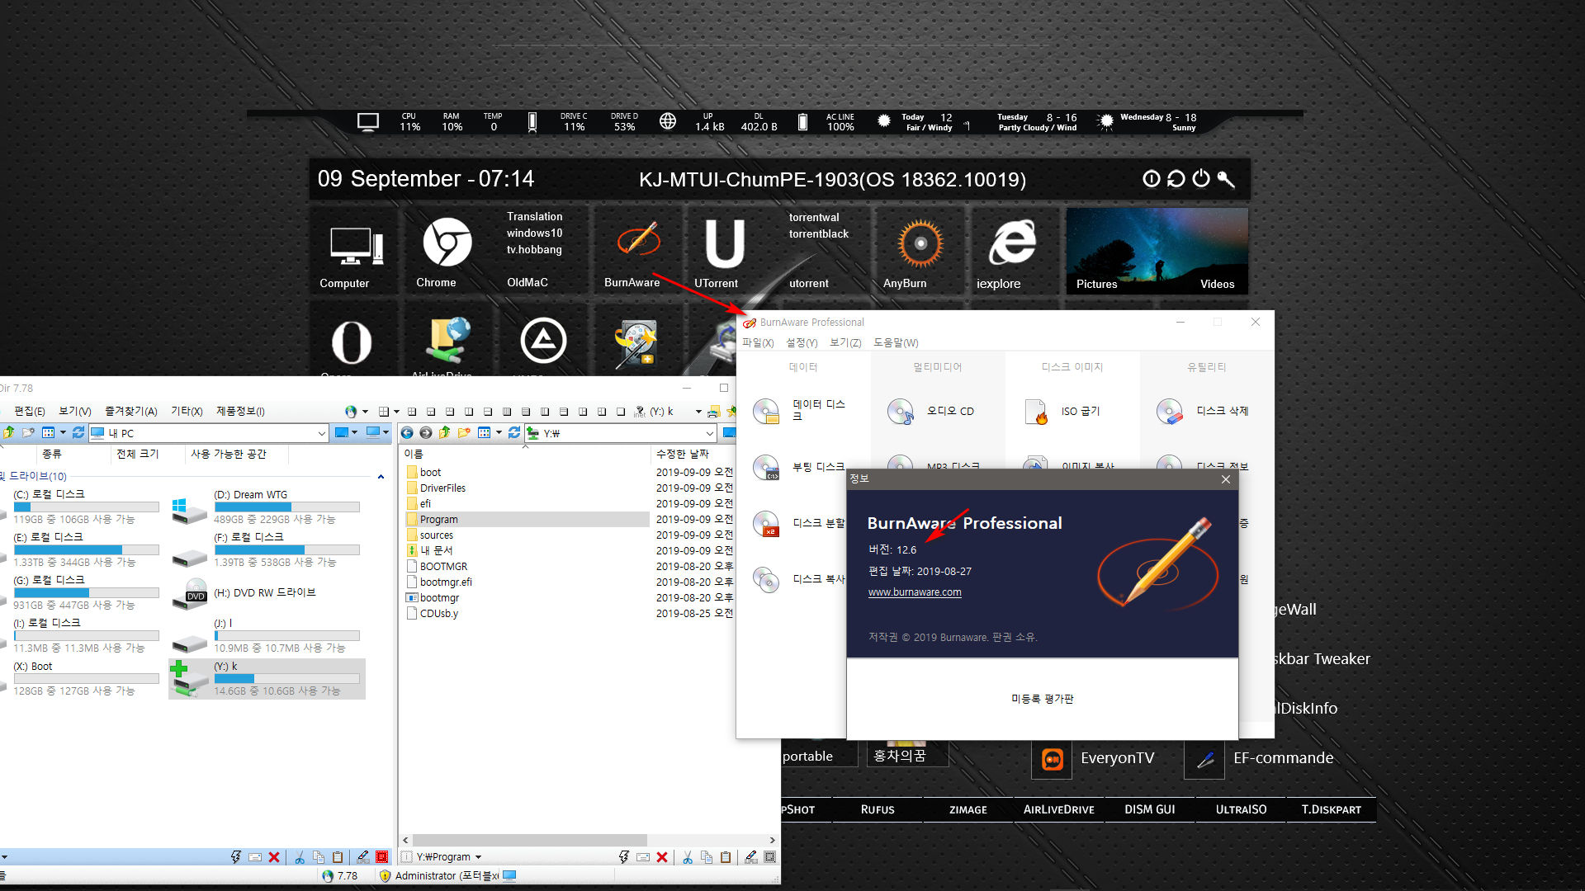Open Computer tile on desktop launcher
The height and width of the screenshot is (891, 1585).
pyautogui.click(x=354, y=252)
